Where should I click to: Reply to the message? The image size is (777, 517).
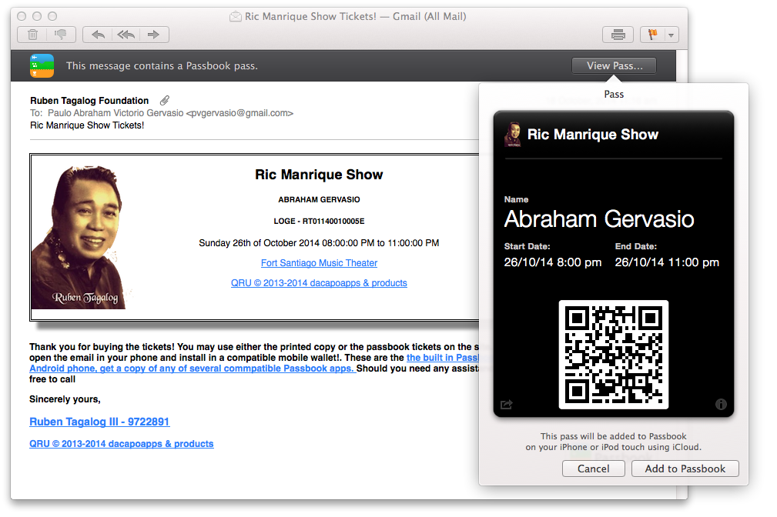pyautogui.click(x=98, y=35)
